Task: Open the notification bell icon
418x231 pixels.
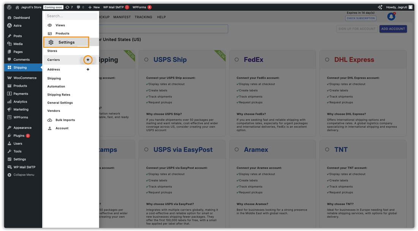Action: pyautogui.click(x=391, y=17)
